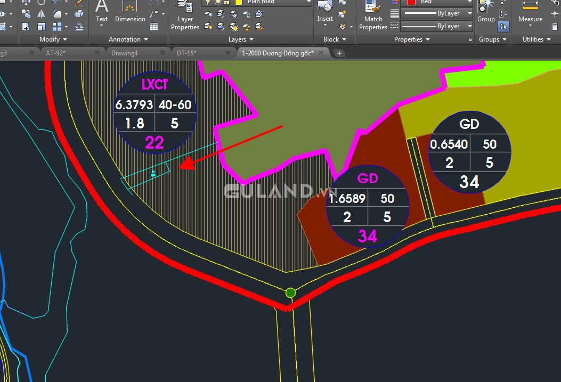The height and width of the screenshot is (382, 561).
Task: Activate the Dimension tool
Action: [x=130, y=11]
